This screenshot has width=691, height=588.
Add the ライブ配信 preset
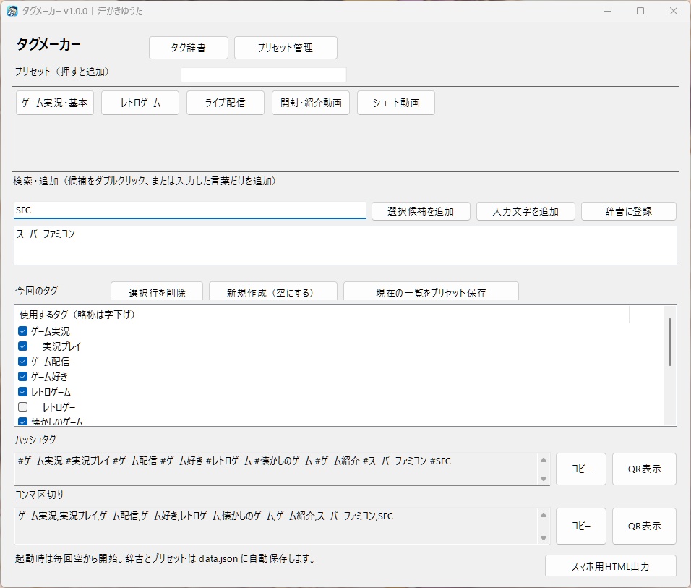coord(226,103)
